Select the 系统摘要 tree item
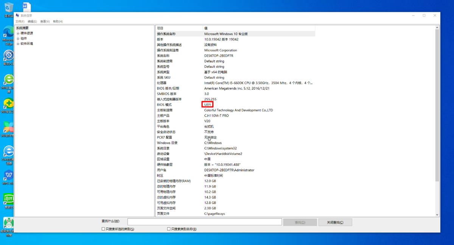This screenshot has width=454, height=245. coord(23,28)
